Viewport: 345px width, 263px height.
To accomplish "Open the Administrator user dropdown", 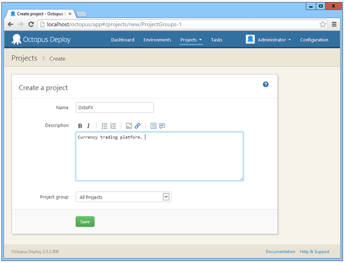I will click(x=268, y=40).
